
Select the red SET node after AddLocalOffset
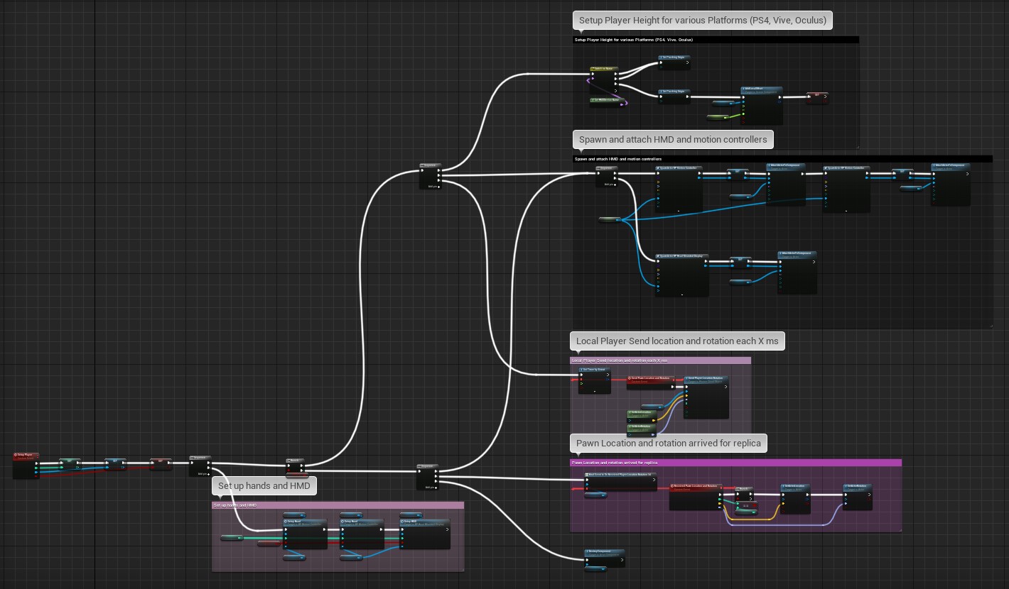[817, 98]
